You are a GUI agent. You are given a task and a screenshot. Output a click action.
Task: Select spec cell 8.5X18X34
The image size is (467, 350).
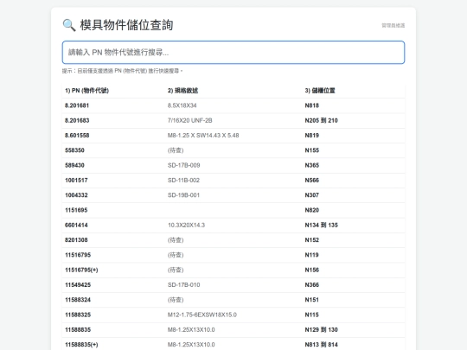(182, 105)
